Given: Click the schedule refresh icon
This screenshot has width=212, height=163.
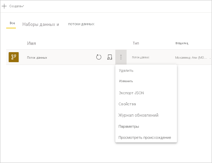Looking at the screenshot, I should (x=110, y=57).
